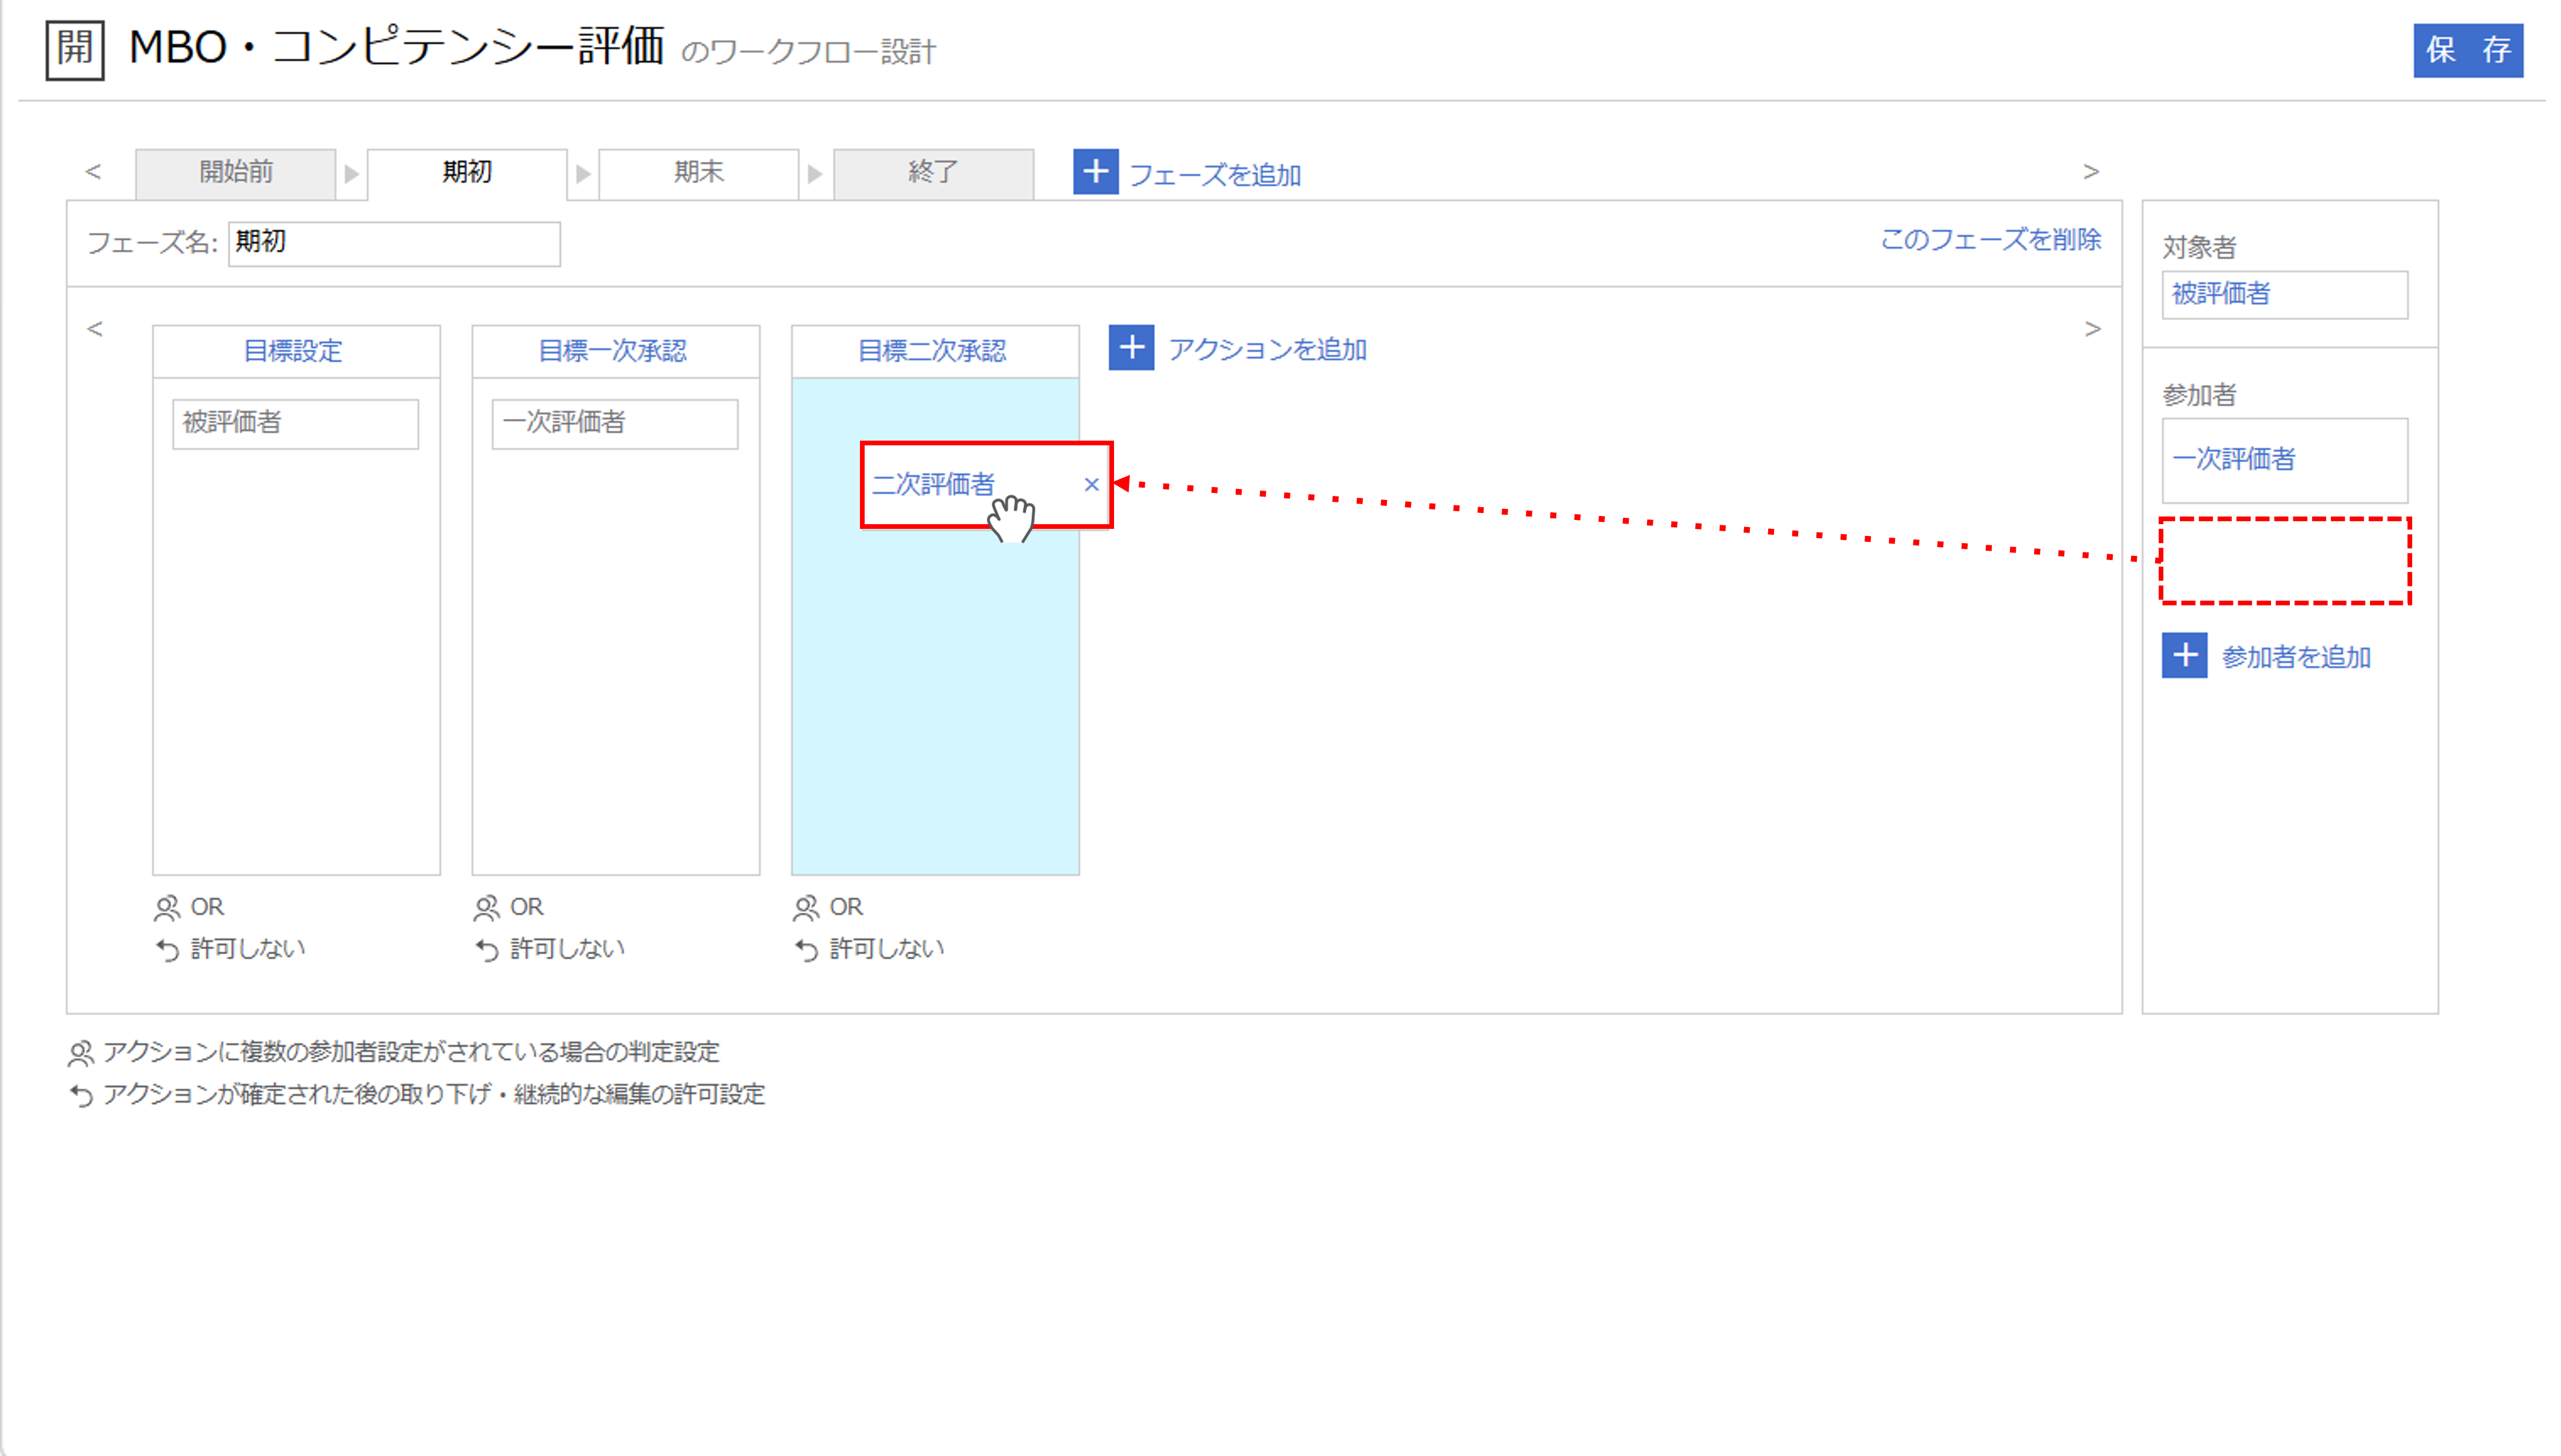Viewport: 2561px width, 1456px height.
Task: Select 一次評価者 chip in 目標一次承認 column
Action: 615,423
